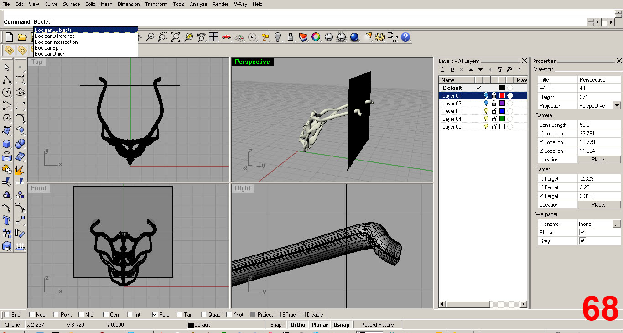Change Layer 04 green color swatch
This screenshot has width=623, height=333.
tap(502, 119)
